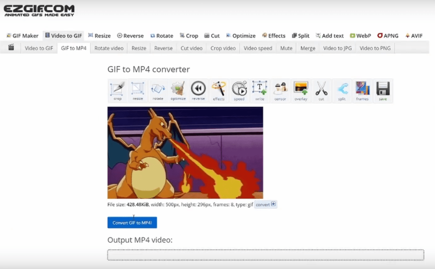The image size is (435, 269).
Task: Switch to Video to GIF sub-tab
Action: tap(39, 48)
